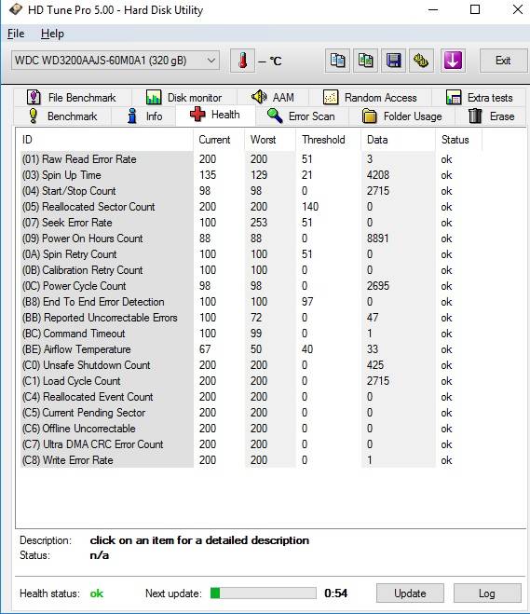Click the Status column header
Image resolution: width=530 pixels, height=614 pixels.
[458, 140]
